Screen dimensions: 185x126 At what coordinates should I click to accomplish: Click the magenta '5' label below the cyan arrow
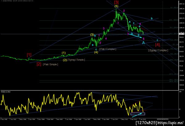point(144,39)
